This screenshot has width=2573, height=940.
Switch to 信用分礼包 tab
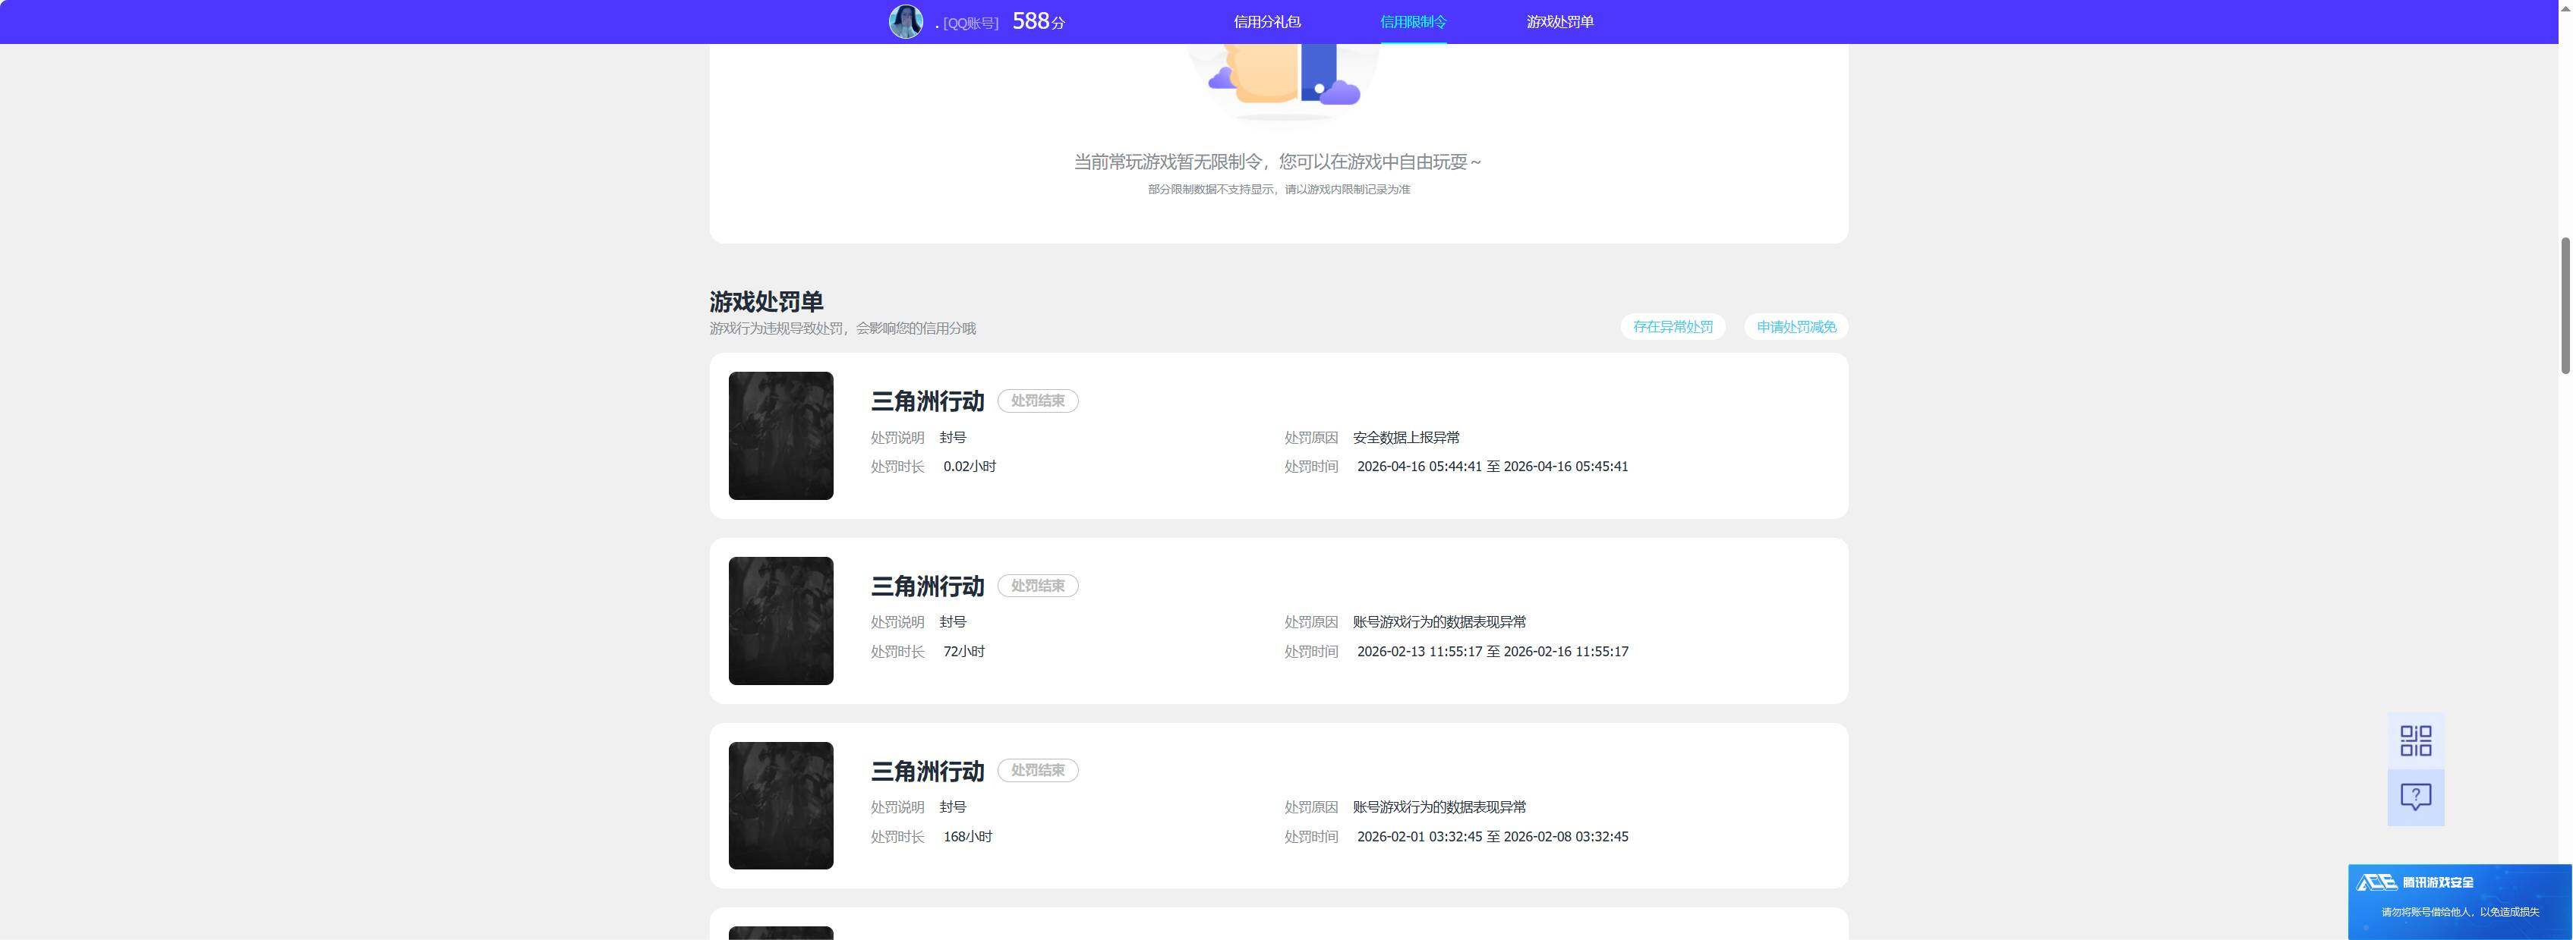pos(1266,22)
